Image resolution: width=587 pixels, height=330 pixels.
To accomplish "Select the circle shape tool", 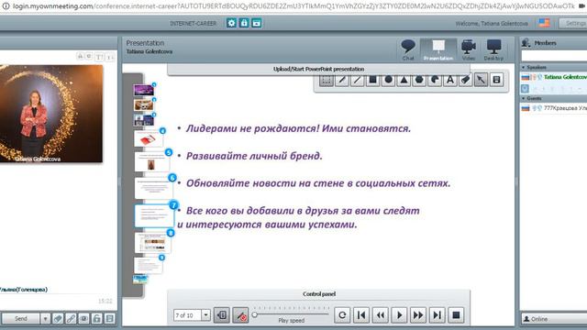I will [388, 80].
